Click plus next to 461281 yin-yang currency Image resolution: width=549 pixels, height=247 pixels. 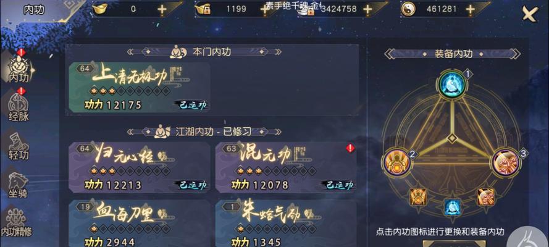tap(470, 9)
